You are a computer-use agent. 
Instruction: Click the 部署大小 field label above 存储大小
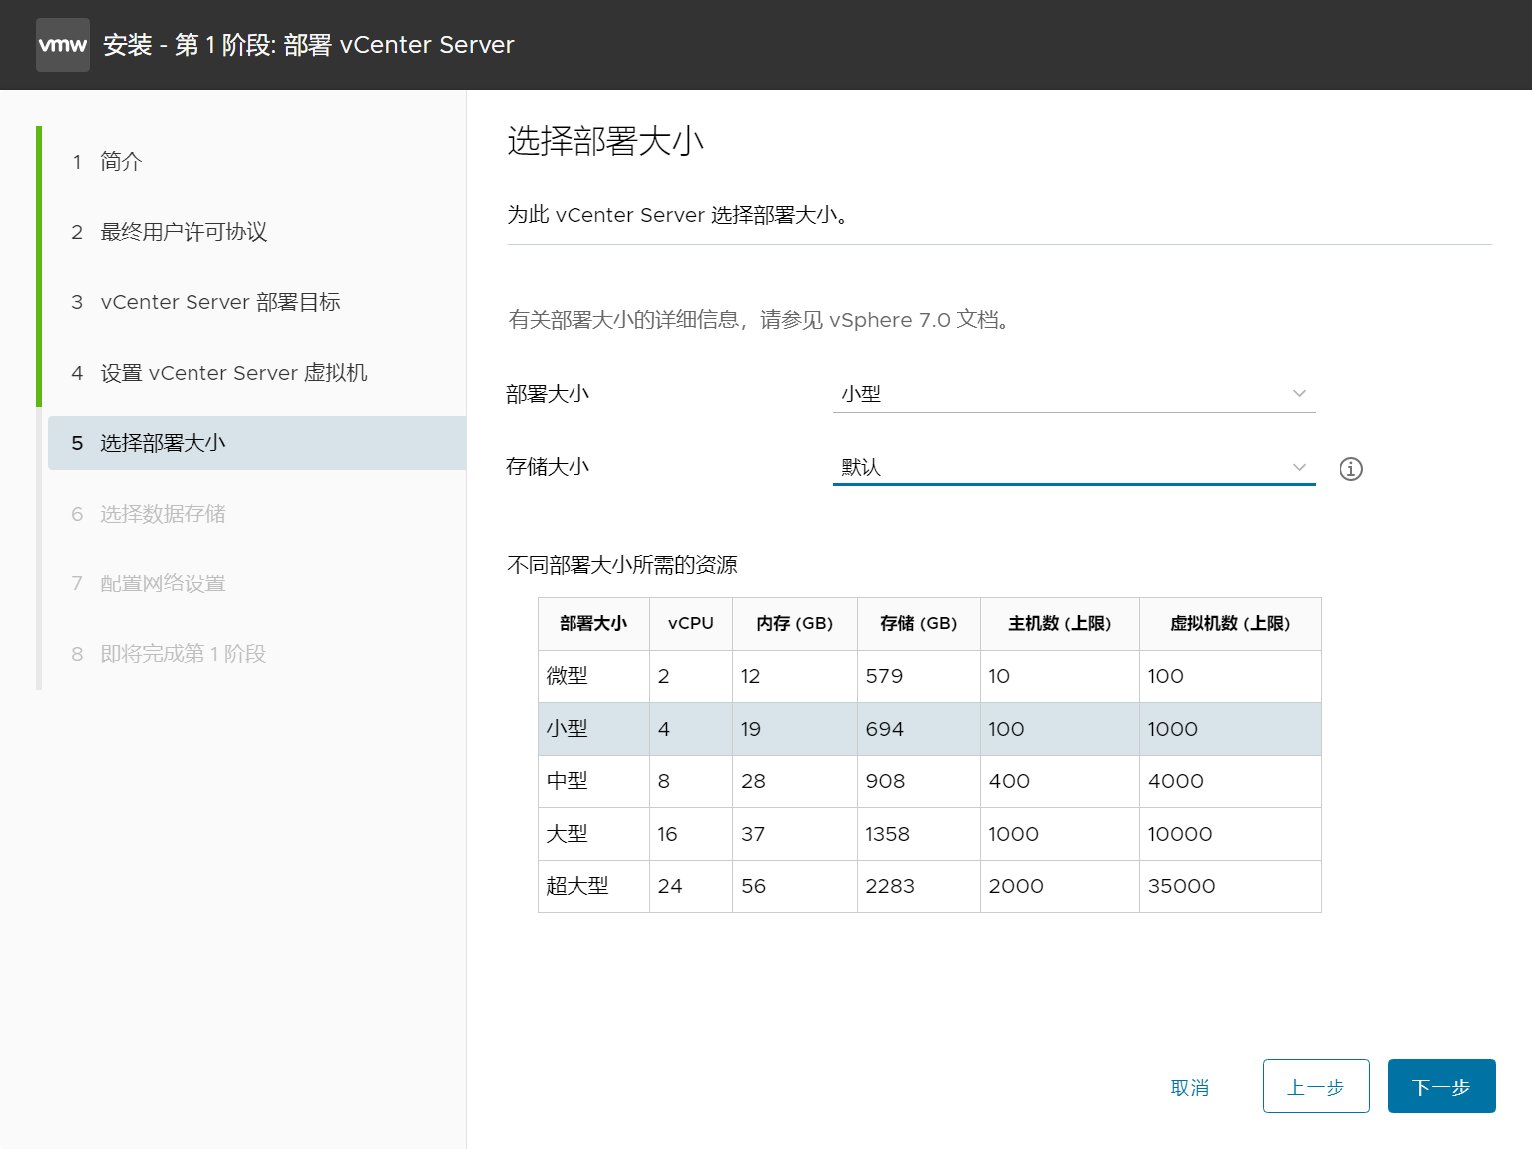548,394
